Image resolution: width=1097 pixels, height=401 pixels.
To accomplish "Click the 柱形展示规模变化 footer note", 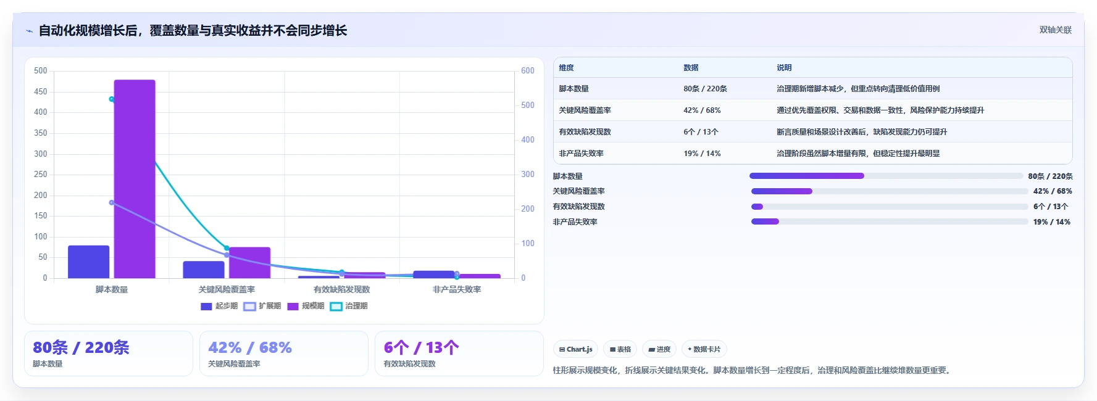I will click(x=753, y=371).
